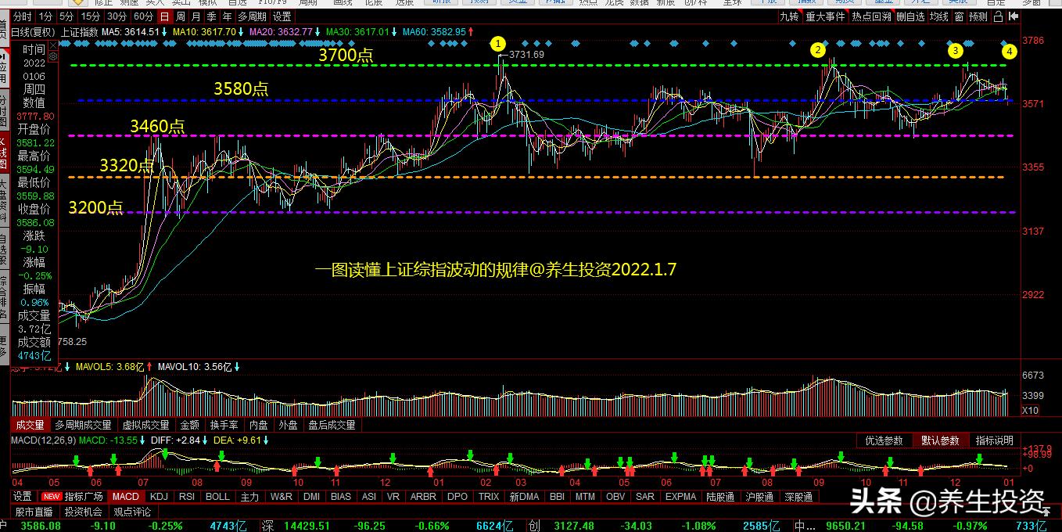The image size is (1062, 532).
Task: Switch to the W&R indicator
Action: click(x=281, y=496)
